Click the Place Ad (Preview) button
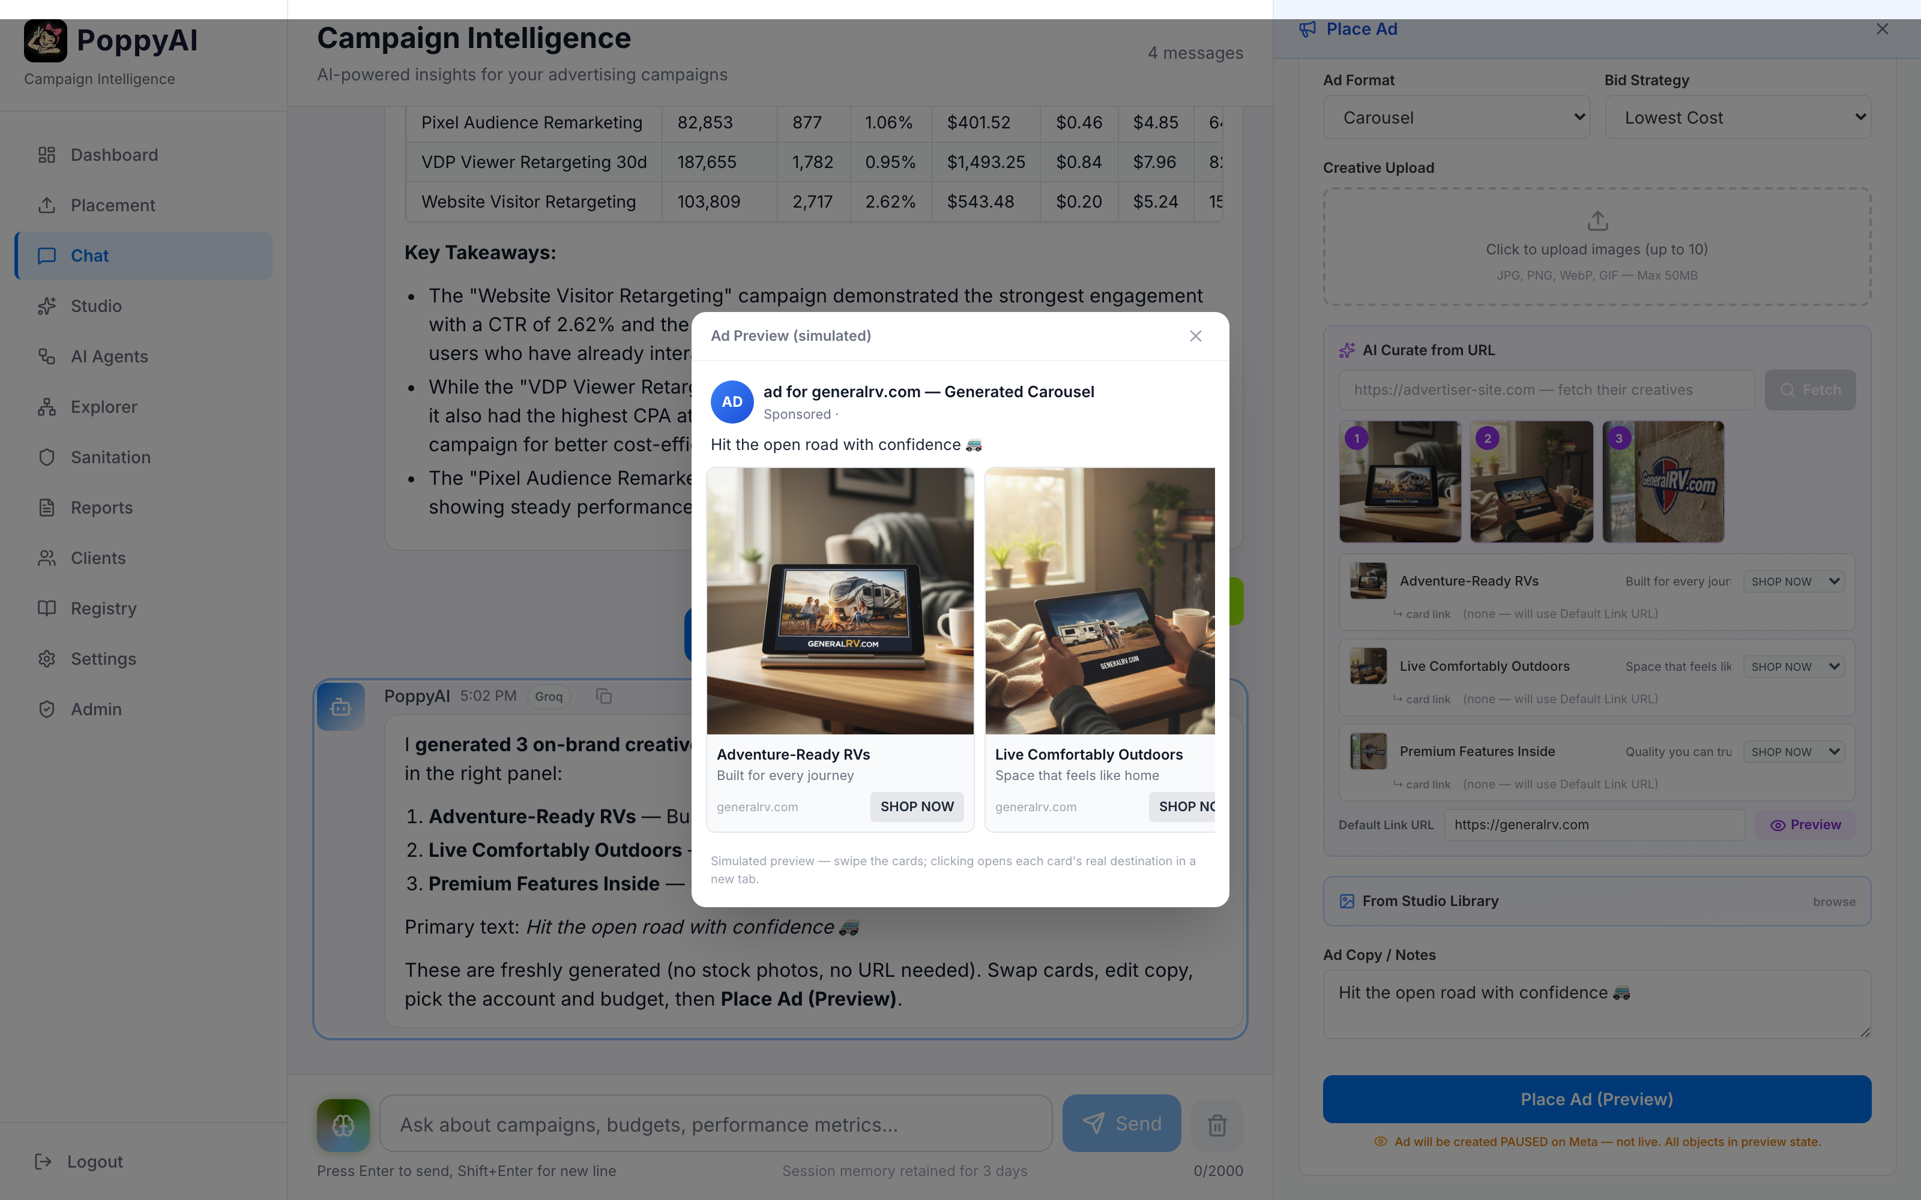 point(1596,1099)
